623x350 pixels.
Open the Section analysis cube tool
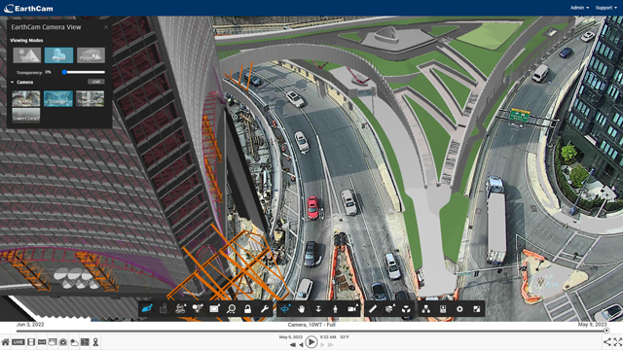coord(389,309)
